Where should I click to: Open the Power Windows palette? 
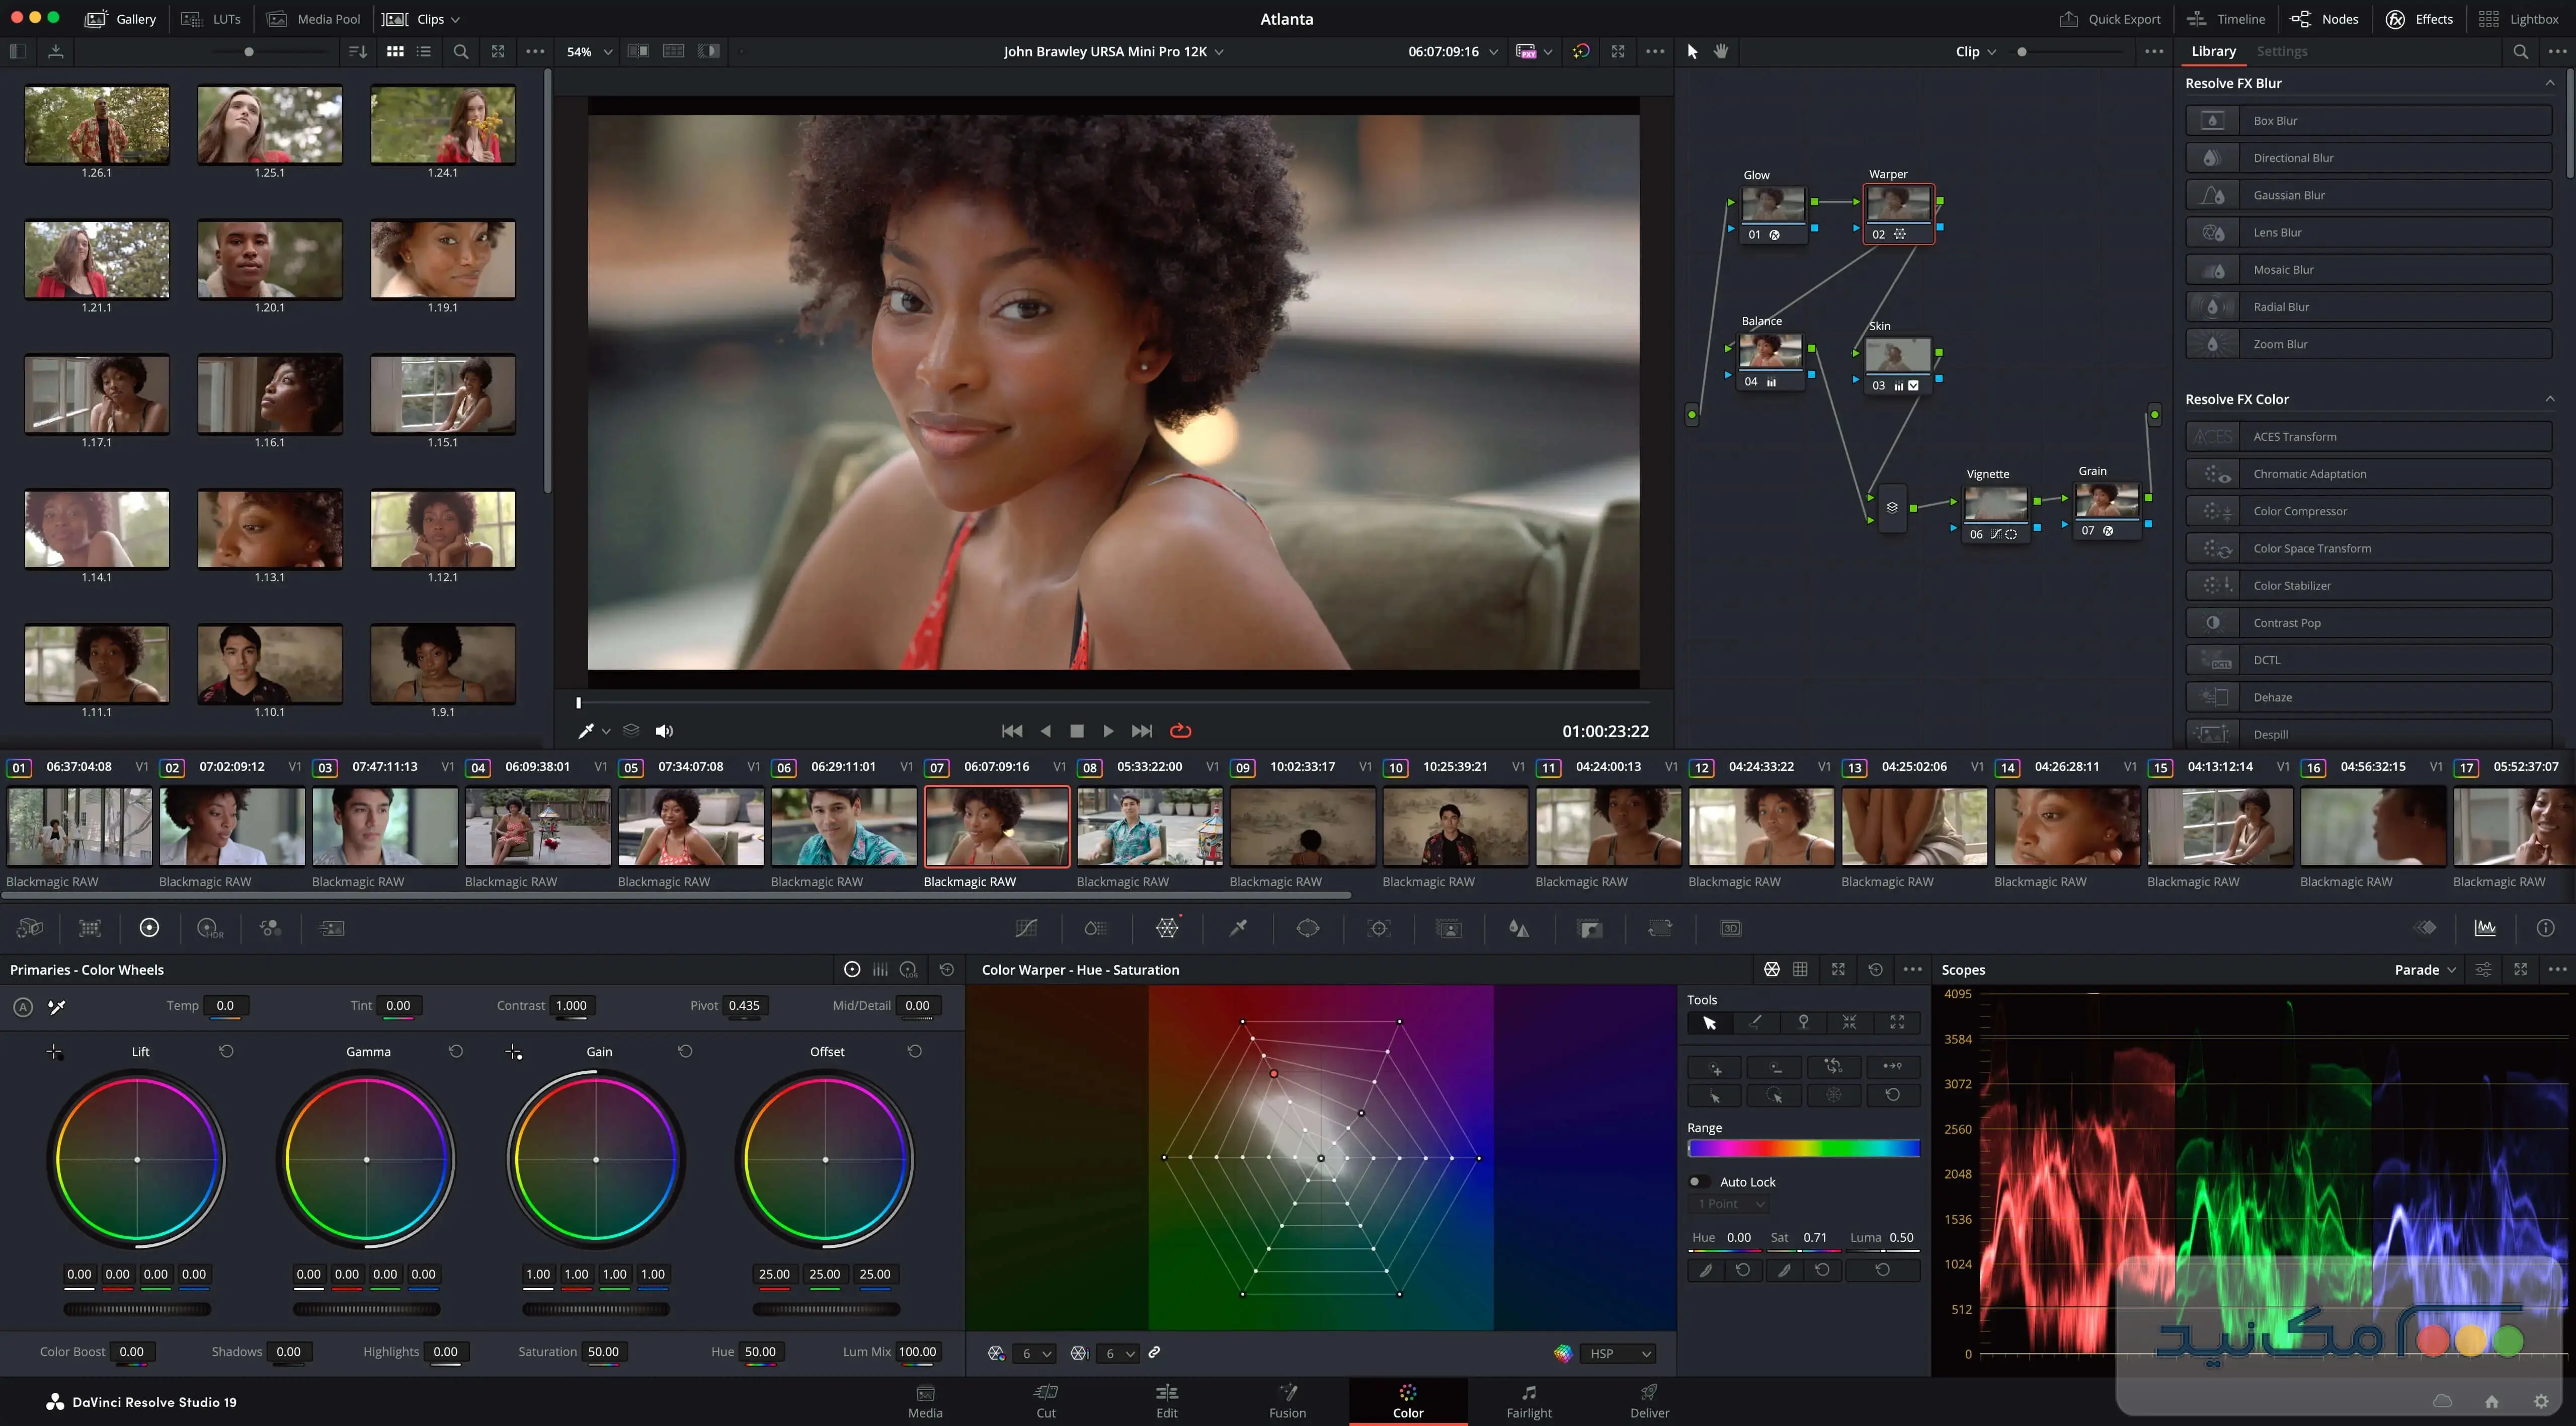click(1309, 928)
